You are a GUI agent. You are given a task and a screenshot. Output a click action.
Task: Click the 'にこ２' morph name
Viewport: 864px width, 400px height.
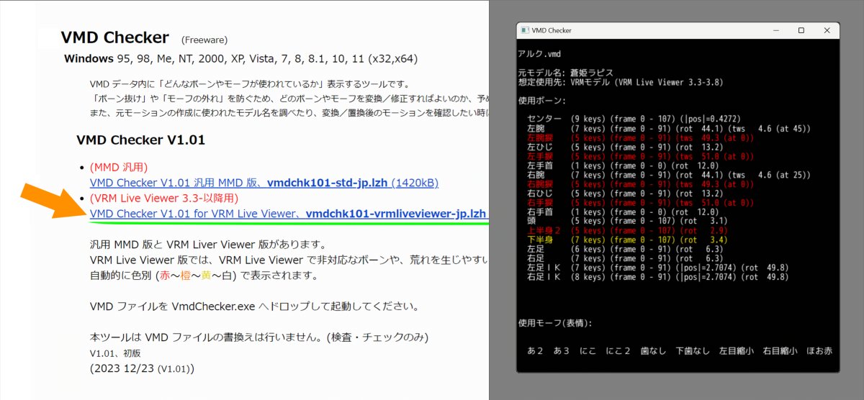point(618,351)
